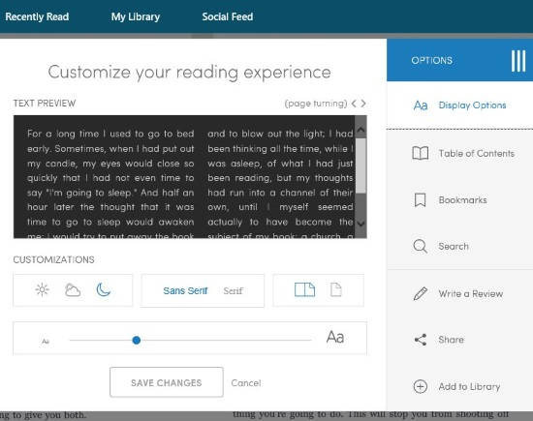Viewport: 533px width, 421px height.
Task: Choose the single-page layout icon
Action: [x=336, y=289]
